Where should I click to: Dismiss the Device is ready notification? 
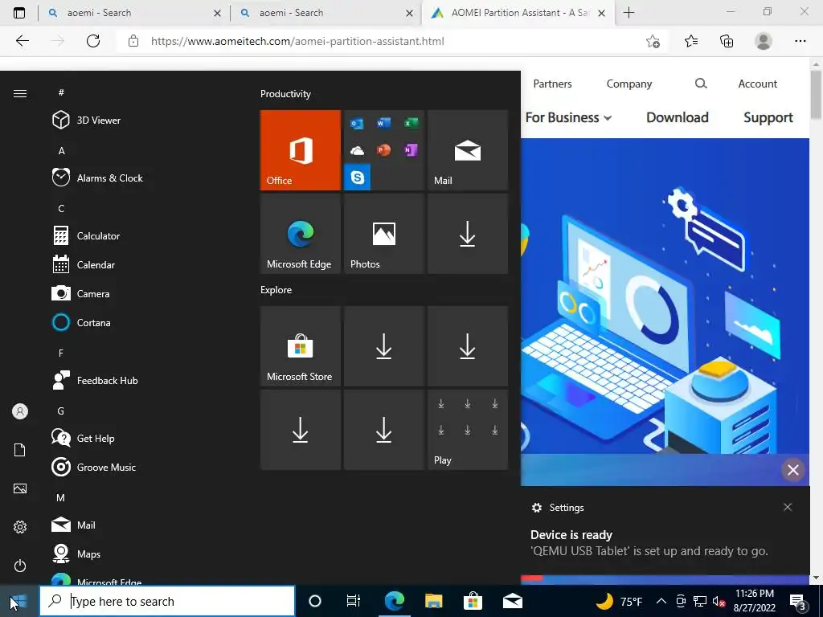click(788, 507)
